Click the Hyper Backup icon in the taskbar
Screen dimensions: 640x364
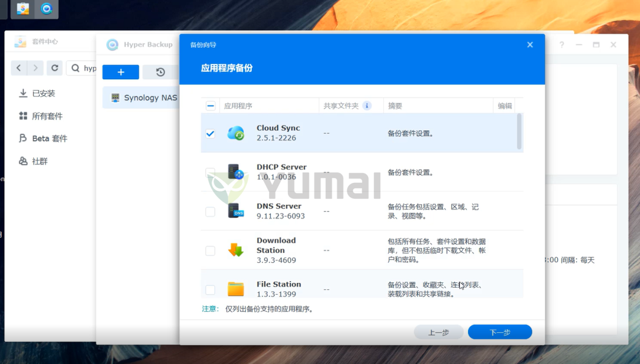[x=46, y=9]
